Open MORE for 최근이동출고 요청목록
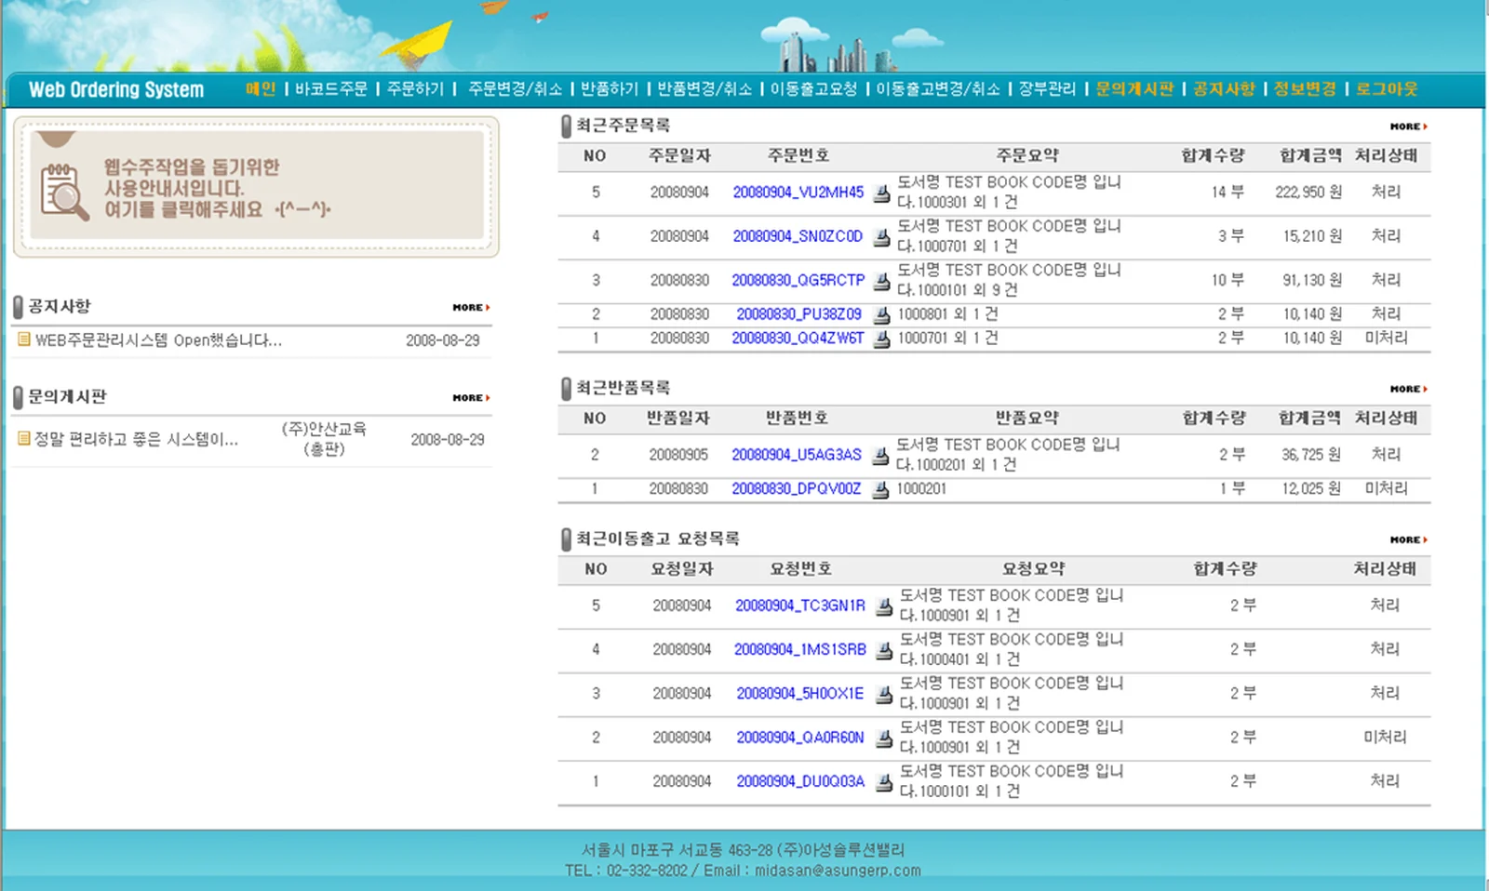This screenshot has width=1489, height=891. 1408,539
